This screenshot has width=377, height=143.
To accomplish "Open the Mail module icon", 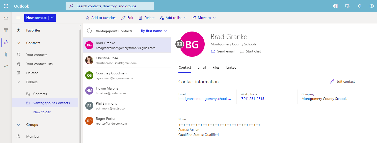I will (x=6, y=18).
